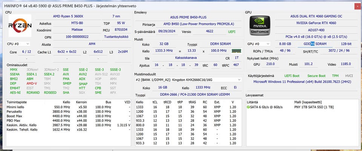Click the green memory module icon
This screenshot has width=362, height=151.
(x=236, y=51)
